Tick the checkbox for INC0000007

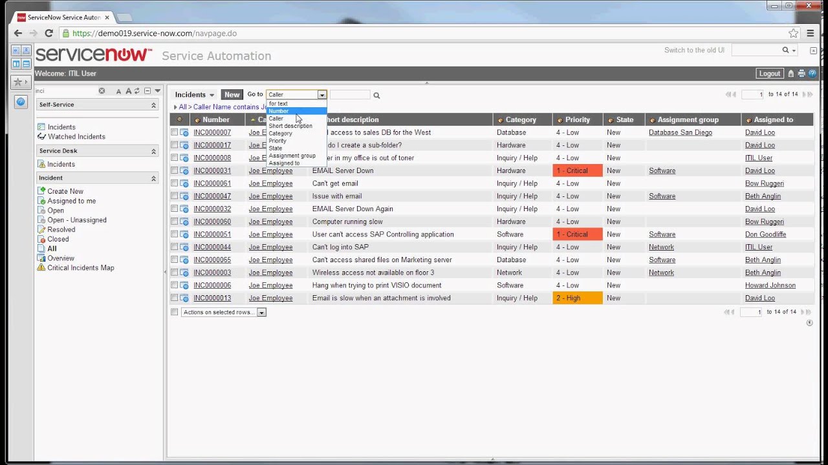tap(175, 132)
